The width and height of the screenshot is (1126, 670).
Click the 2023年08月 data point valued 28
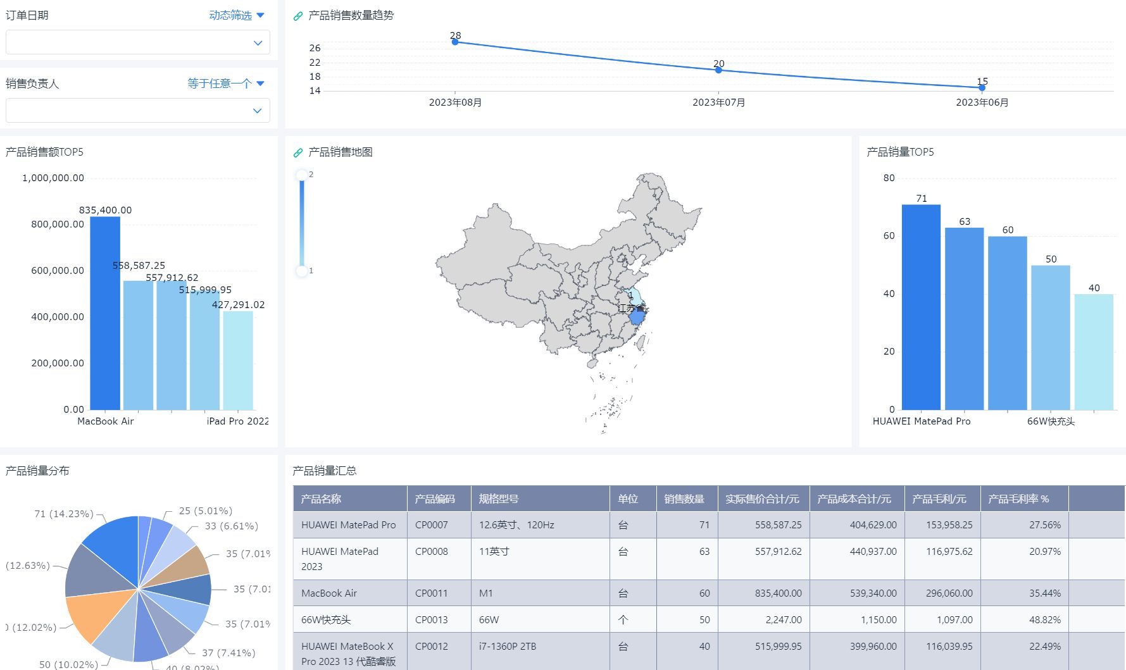click(x=455, y=42)
